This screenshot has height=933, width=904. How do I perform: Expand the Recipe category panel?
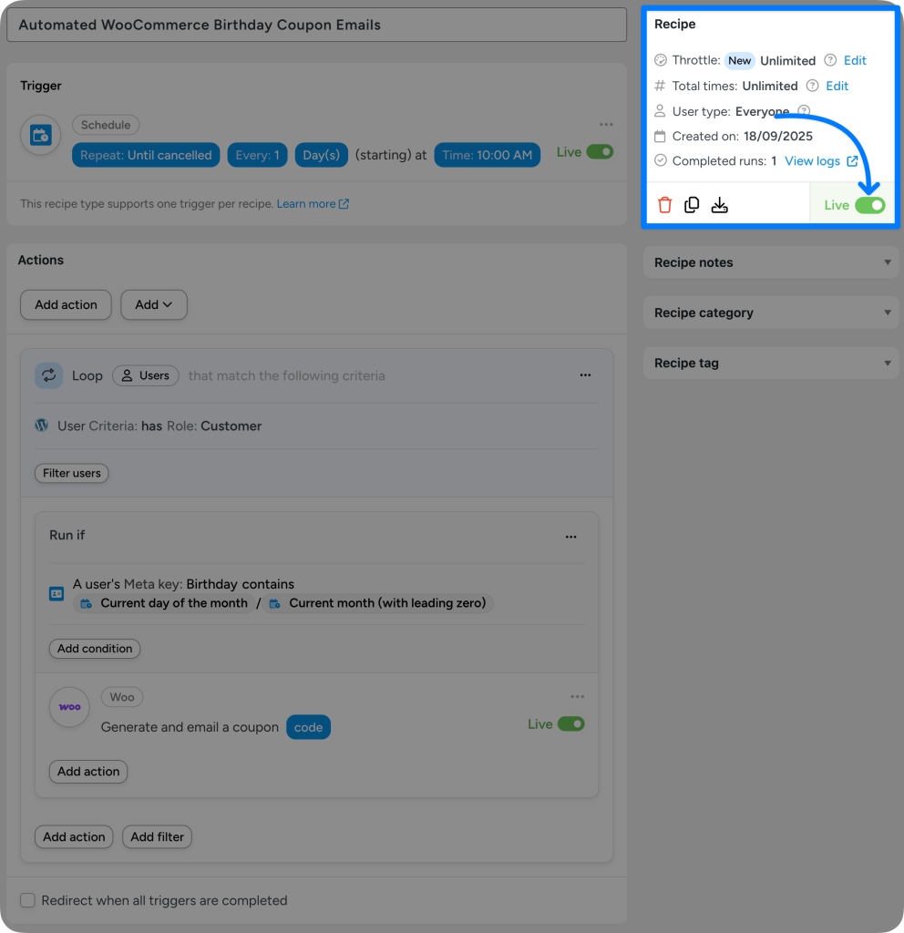770,313
